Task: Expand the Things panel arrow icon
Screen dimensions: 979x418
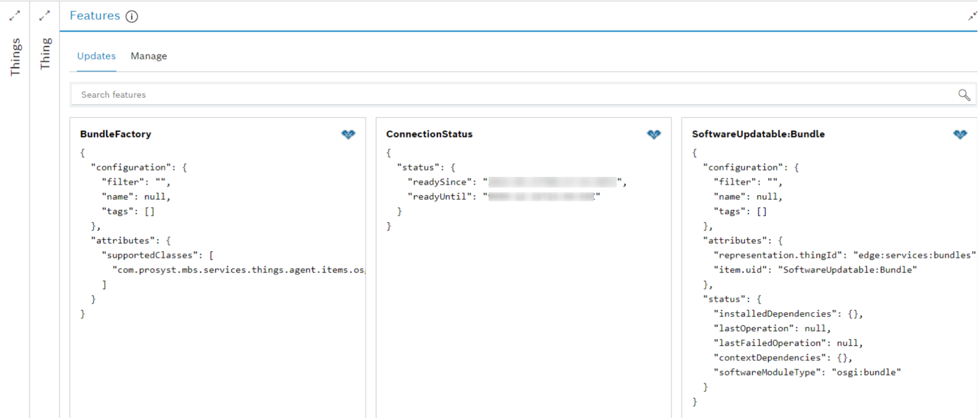Action: coord(15,16)
